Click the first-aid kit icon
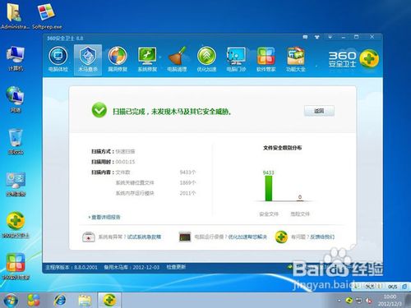 (x=89, y=237)
